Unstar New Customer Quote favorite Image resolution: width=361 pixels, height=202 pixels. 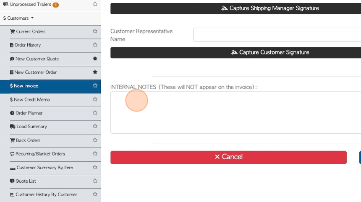95,58
